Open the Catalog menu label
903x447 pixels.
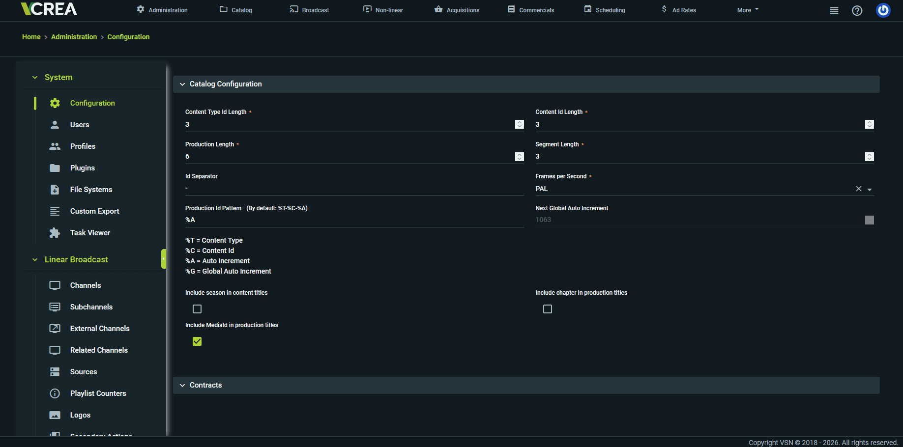coord(242,10)
